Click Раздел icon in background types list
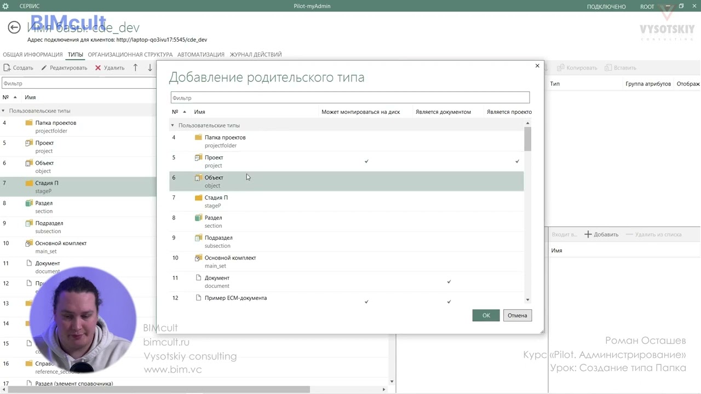Screen dimensions: 701x394 tap(29, 203)
